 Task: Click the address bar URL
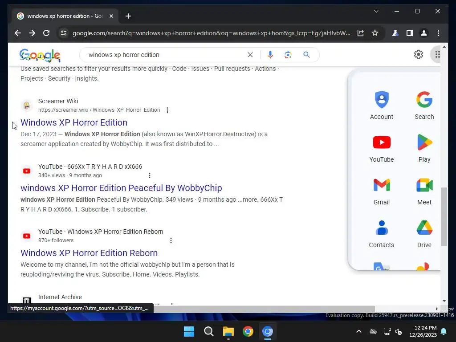tap(212, 33)
